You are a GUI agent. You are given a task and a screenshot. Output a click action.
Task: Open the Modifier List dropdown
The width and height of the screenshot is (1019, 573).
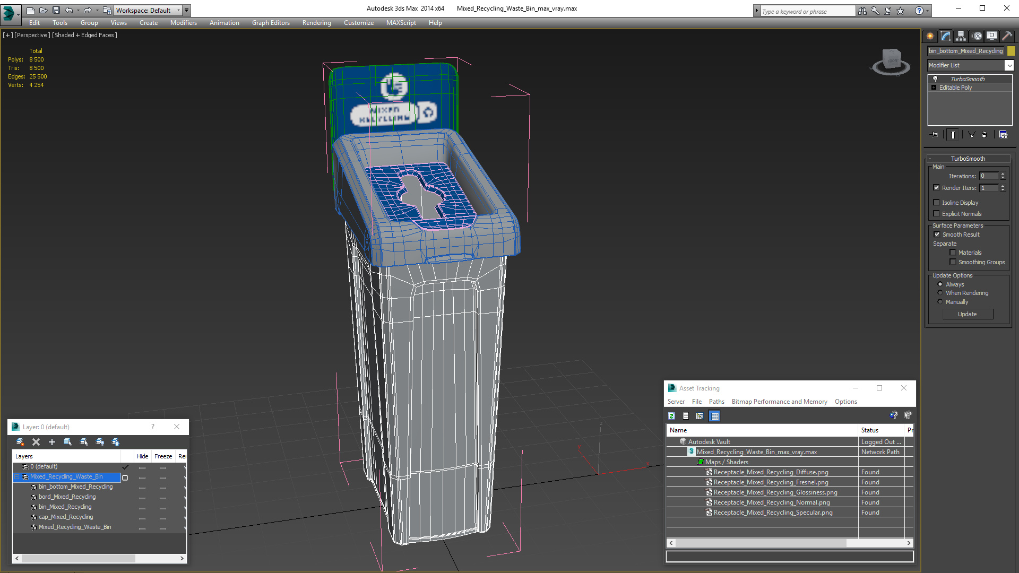[1009, 65]
